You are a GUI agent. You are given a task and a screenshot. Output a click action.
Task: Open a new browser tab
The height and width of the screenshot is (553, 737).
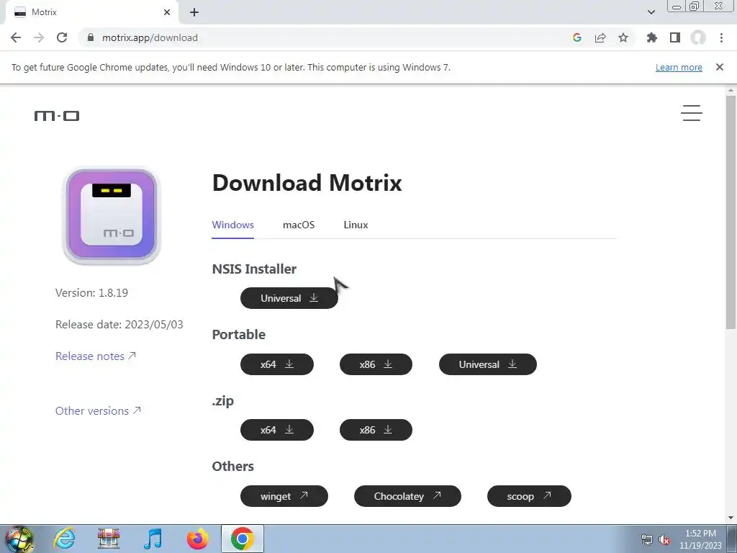click(194, 12)
